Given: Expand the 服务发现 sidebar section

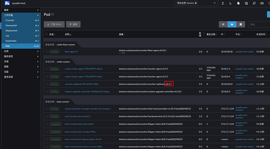Looking at the screenshot, I should [21, 56].
